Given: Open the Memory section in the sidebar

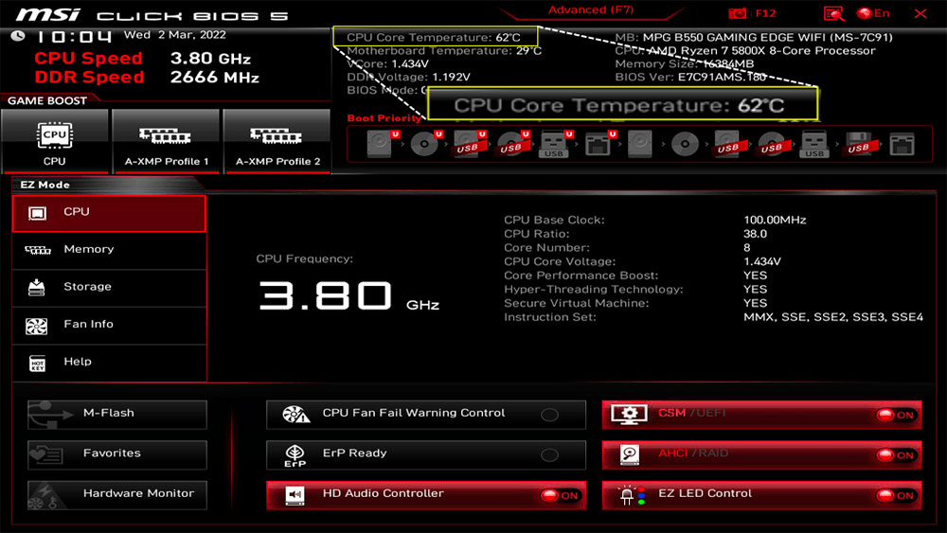Looking at the screenshot, I should click(109, 250).
